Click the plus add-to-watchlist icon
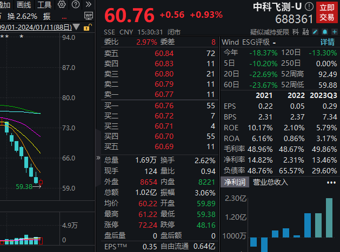The width and height of the screenshot is (340, 252). 335,32
